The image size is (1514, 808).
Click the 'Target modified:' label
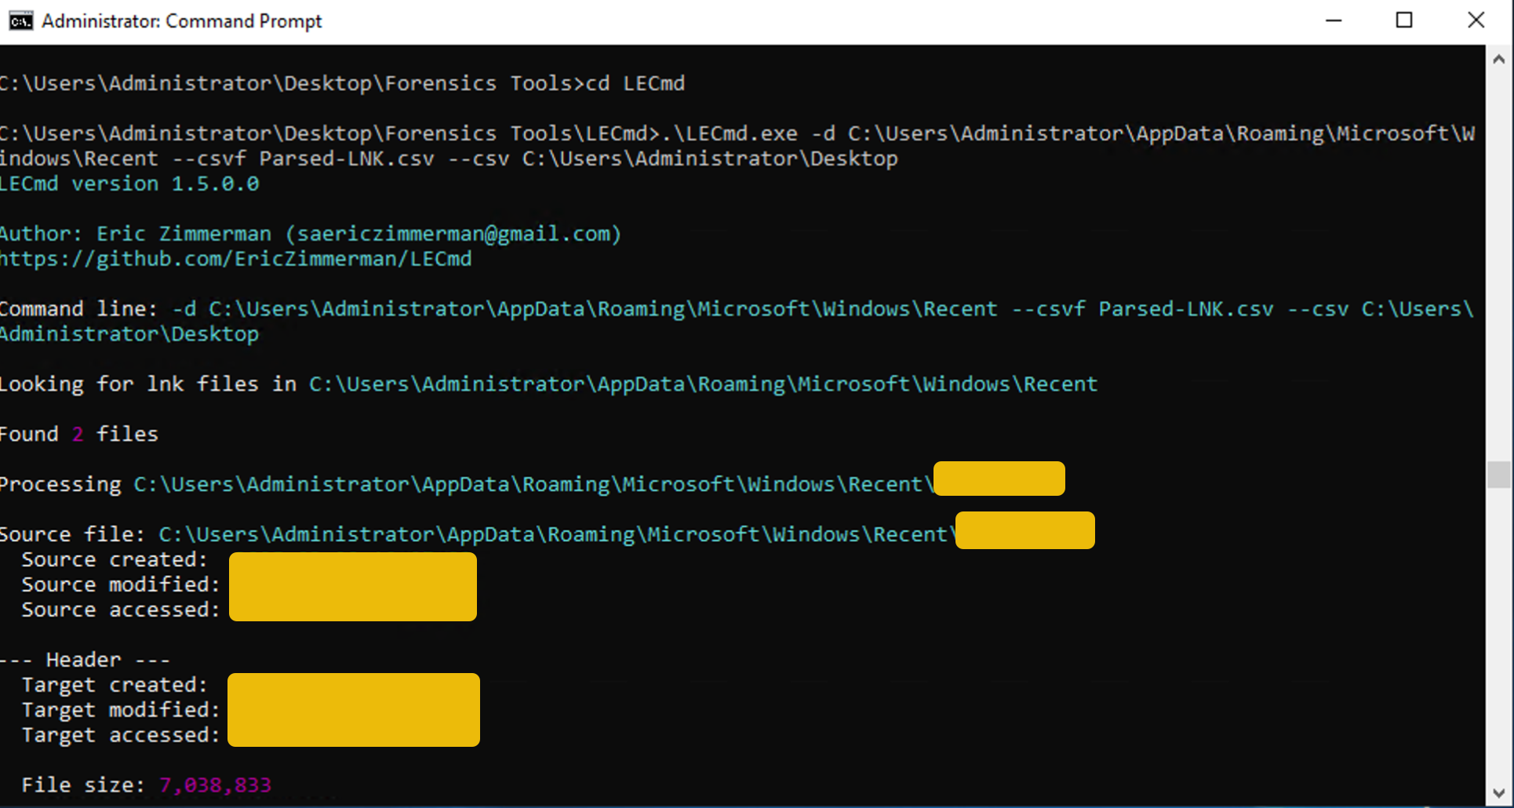121,711
